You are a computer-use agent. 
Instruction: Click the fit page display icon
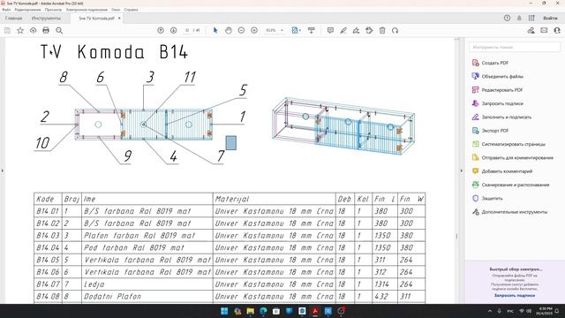pyautogui.click(x=295, y=31)
